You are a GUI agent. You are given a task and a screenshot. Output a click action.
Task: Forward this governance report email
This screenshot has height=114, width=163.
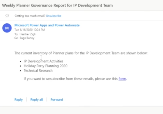[57, 99]
